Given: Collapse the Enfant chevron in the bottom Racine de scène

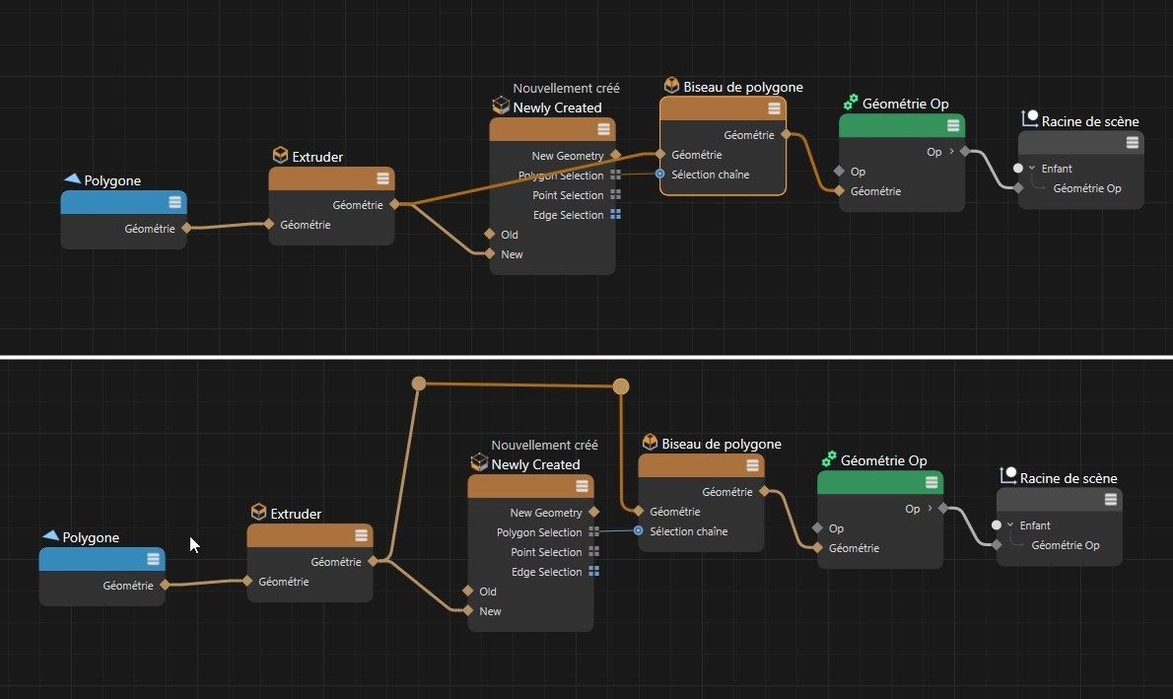Looking at the screenshot, I should coord(1009,525).
